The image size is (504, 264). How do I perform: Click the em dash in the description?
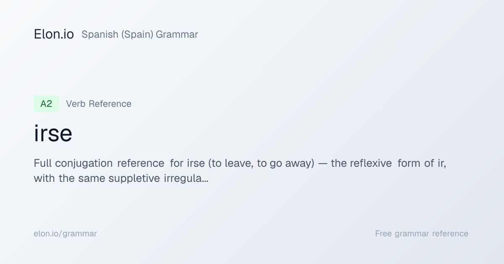[x=323, y=164]
